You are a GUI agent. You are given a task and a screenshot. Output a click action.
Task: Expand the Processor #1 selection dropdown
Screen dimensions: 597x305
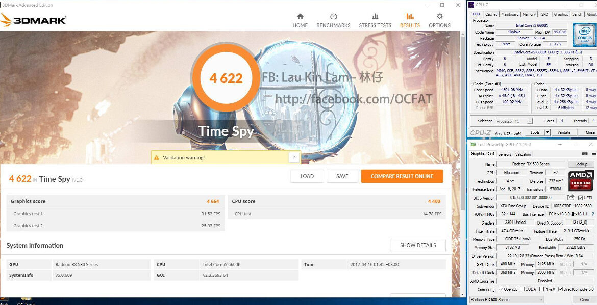(x=530, y=121)
